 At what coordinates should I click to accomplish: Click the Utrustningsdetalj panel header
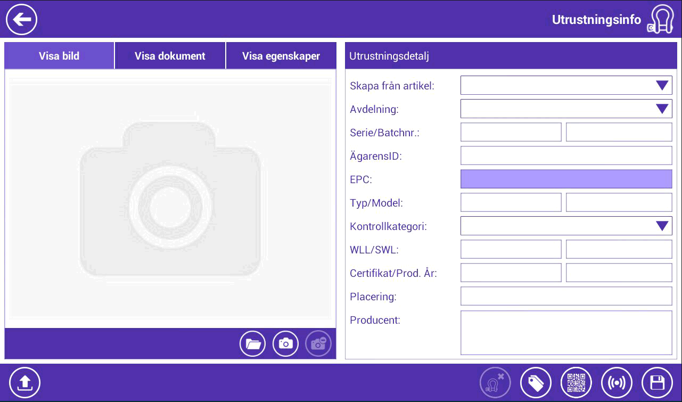point(511,56)
